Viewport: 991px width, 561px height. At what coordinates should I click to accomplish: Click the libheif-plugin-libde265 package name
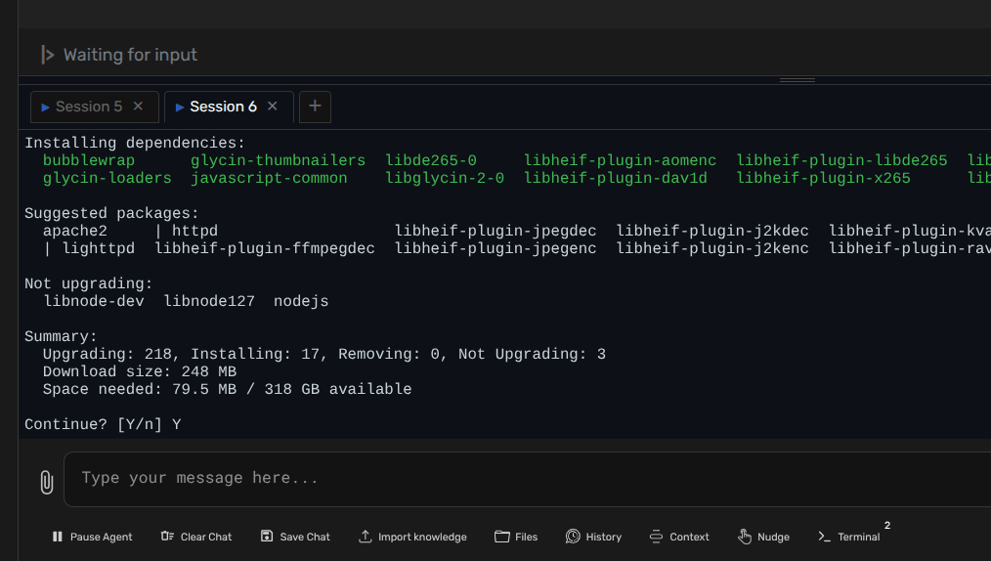tap(841, 160)
